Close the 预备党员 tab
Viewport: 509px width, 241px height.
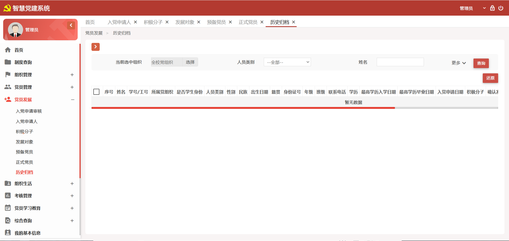click(x=230, y=22)
